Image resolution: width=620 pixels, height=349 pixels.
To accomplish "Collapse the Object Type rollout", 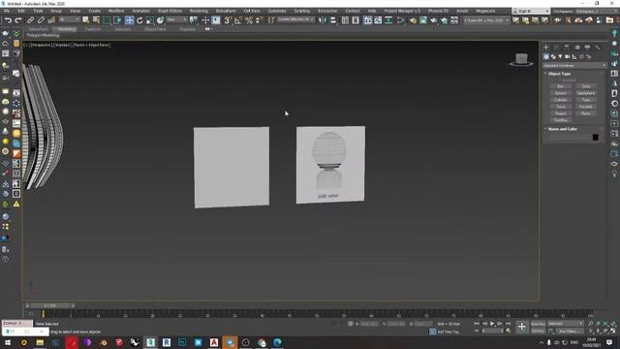I will 559,74.
